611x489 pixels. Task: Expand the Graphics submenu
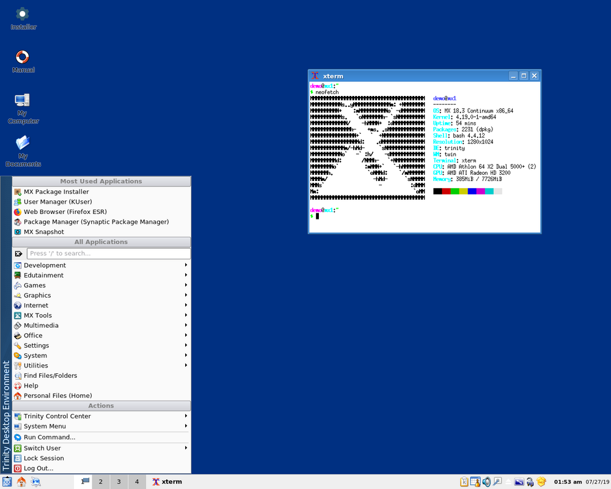(x=101, y=296)
